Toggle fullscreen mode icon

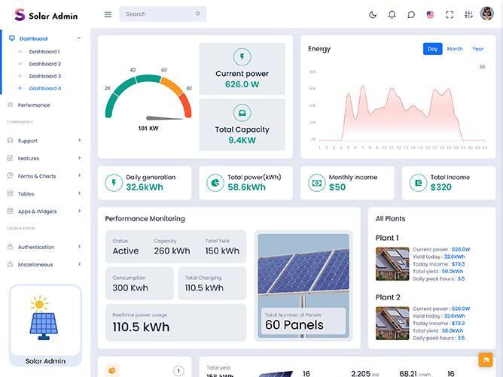pyautogui.click(x=450, y=14)
